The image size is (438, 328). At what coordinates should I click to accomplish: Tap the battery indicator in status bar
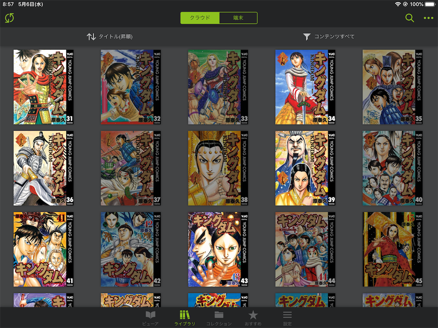[x=430, y=4]
